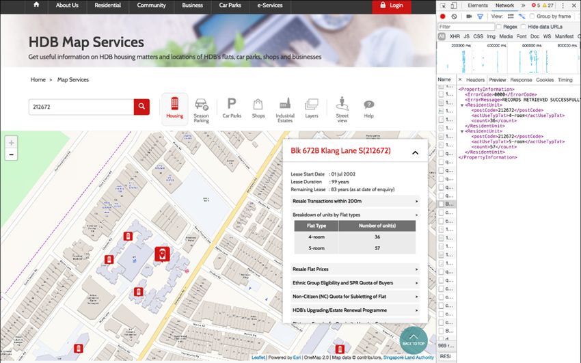Zoom in on the map
Image resolution: width=581 pixels, height=363 pixels.
12,143
